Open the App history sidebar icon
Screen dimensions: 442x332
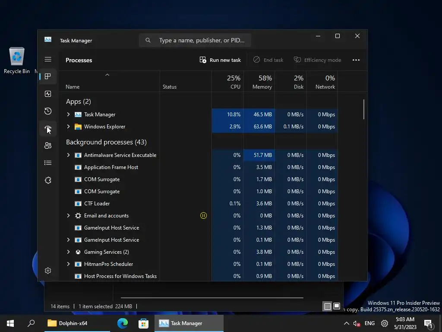[48, 111]
